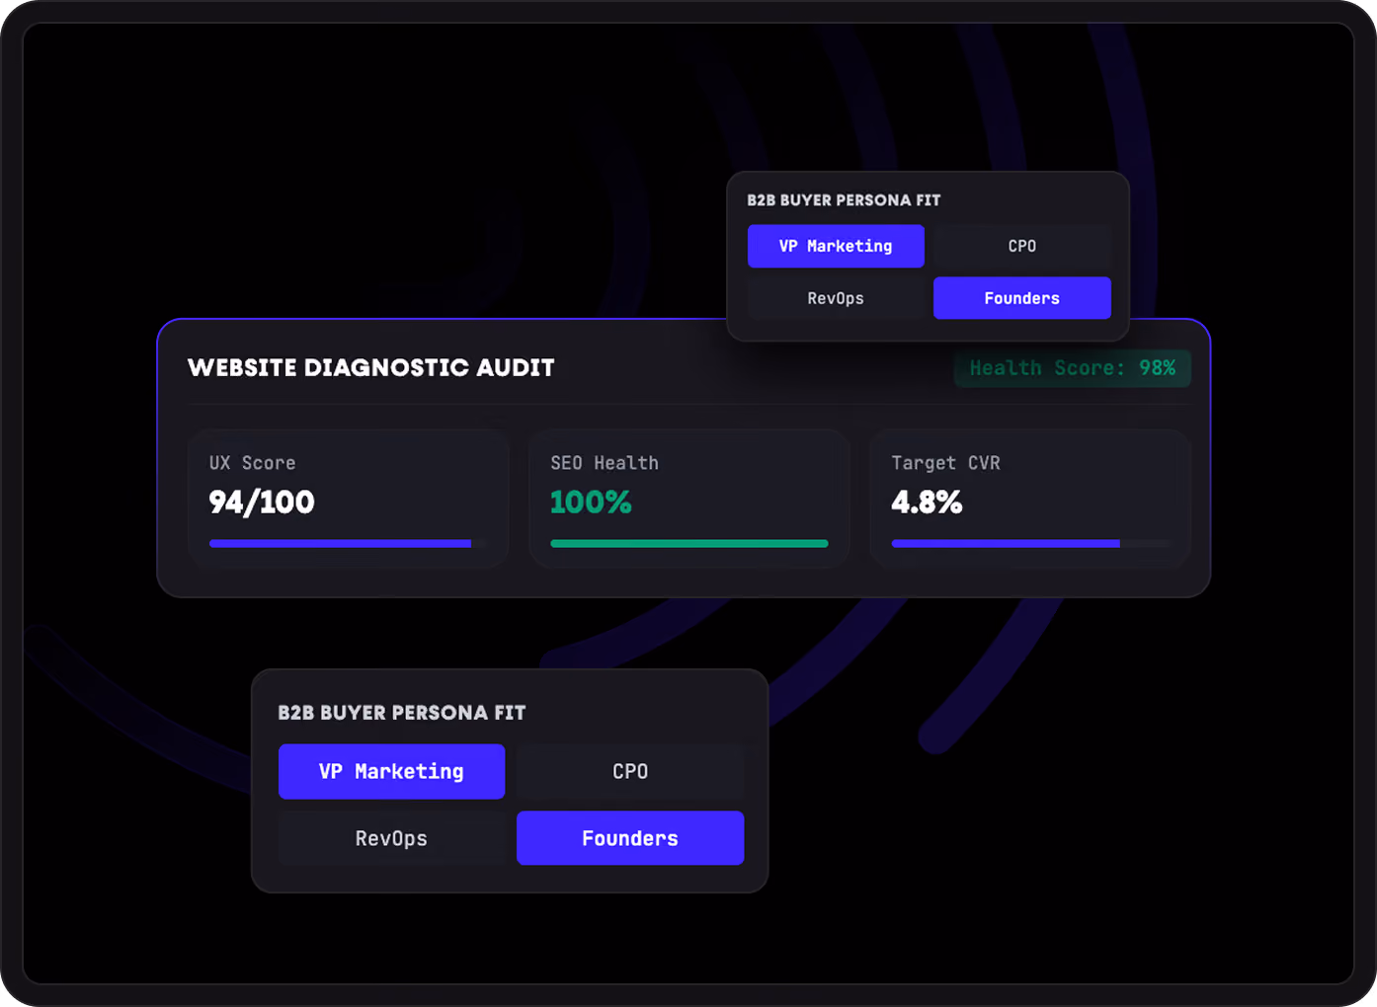Click the 4.8% Target CVR value
This screenshot has width=1377, height=1007.
(927, 503)
